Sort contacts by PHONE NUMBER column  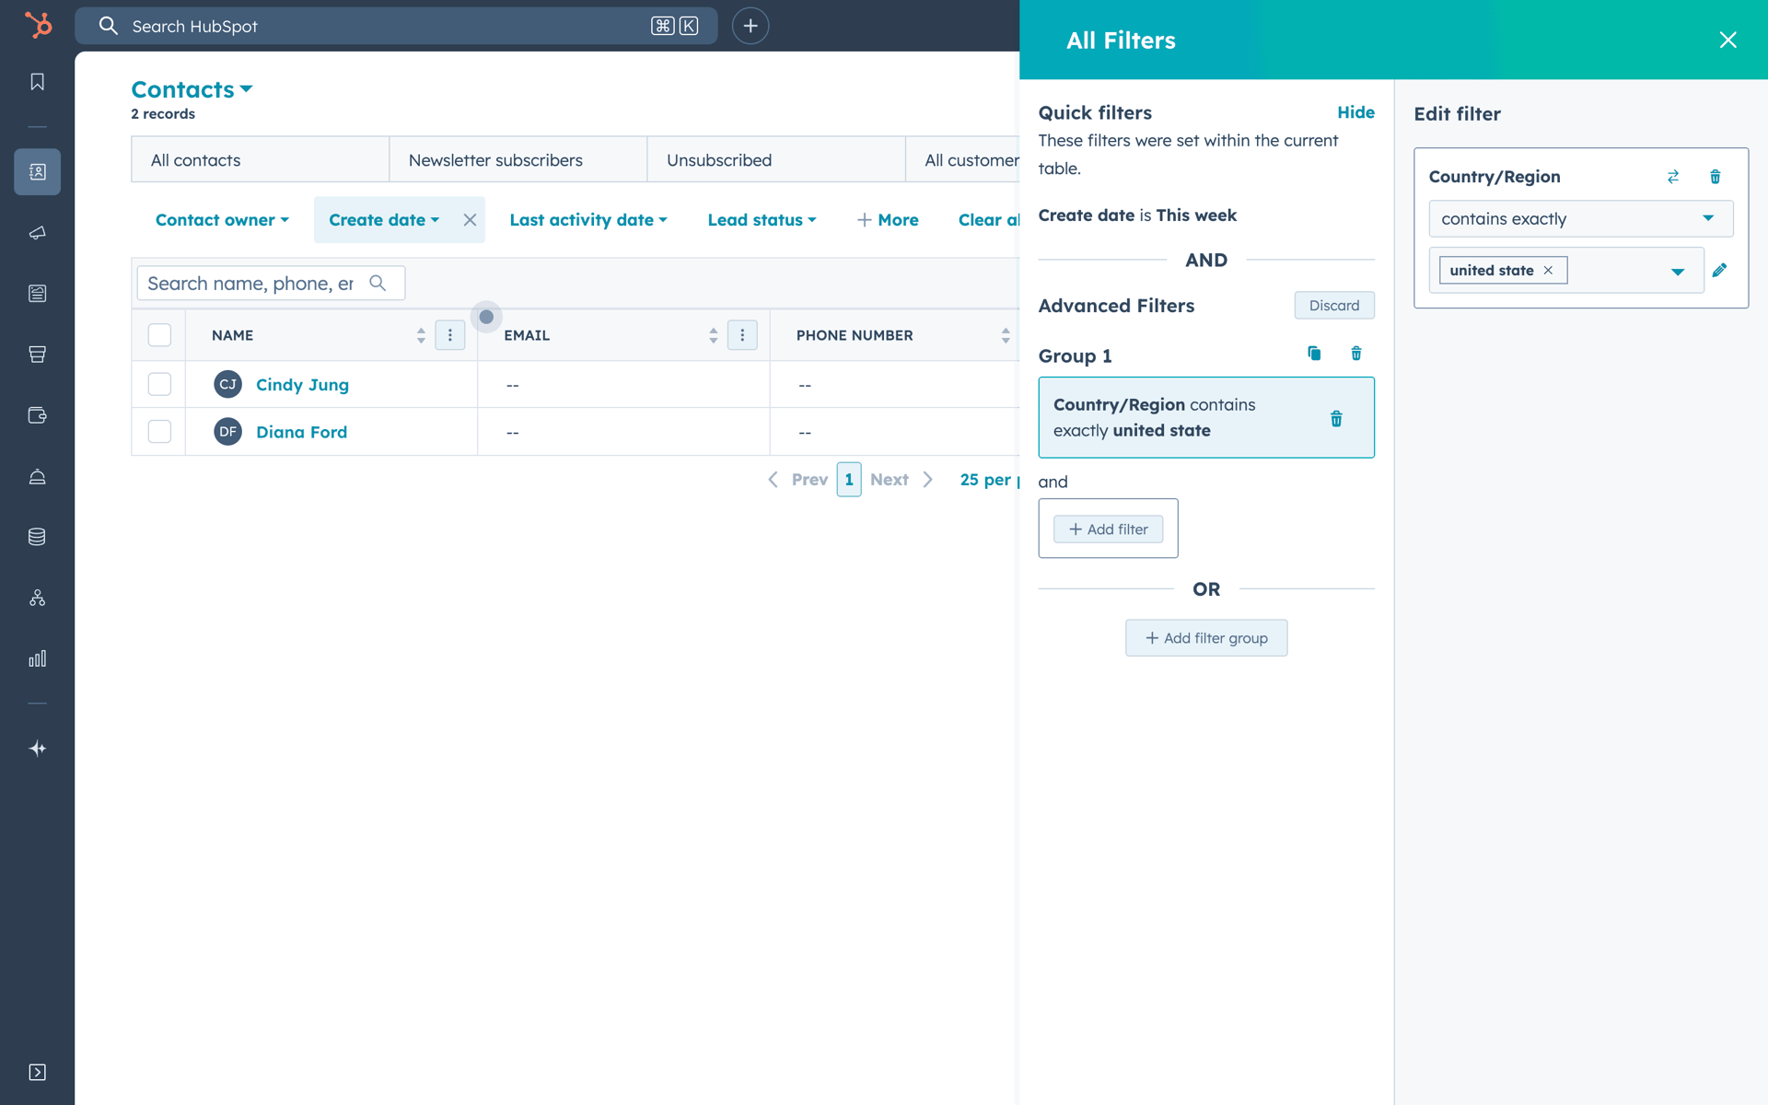pyautogui.click(x=1006, y=335)
